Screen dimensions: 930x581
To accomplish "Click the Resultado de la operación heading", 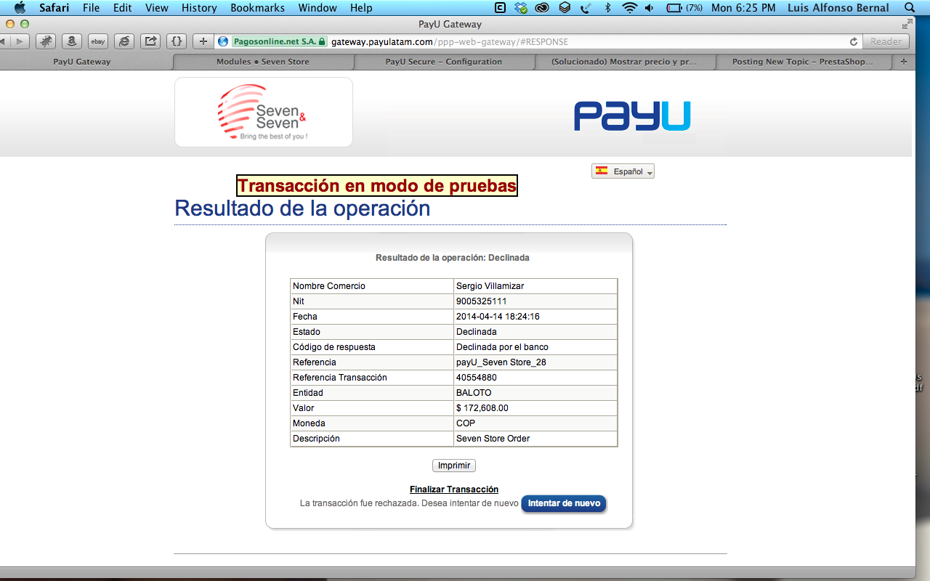I will (302, 208).
